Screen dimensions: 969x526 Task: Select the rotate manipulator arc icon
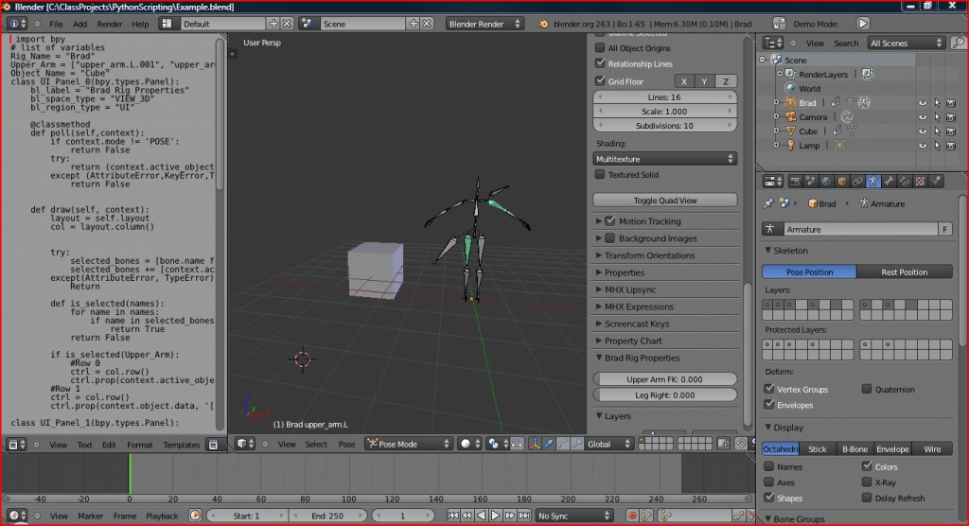[x=562, y=444]
